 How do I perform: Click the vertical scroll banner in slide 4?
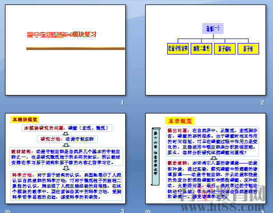pos(156,156)
